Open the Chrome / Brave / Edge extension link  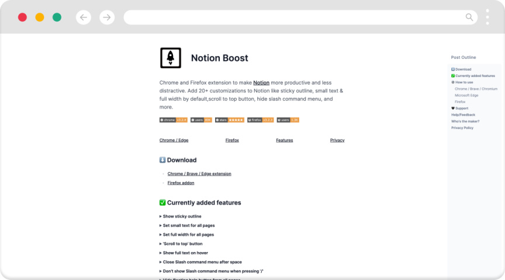[199, 174]
